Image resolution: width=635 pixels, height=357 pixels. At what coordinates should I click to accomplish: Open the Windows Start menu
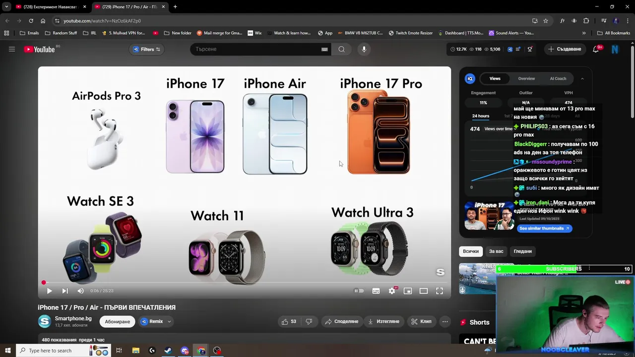pos(7,351)
